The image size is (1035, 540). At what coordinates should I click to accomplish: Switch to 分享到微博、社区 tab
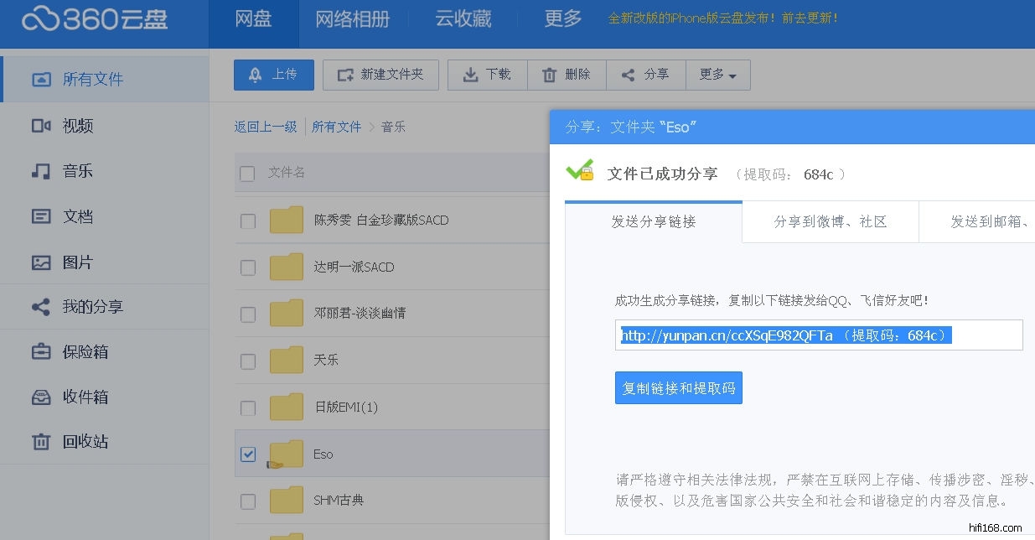[x=830, y=222]
